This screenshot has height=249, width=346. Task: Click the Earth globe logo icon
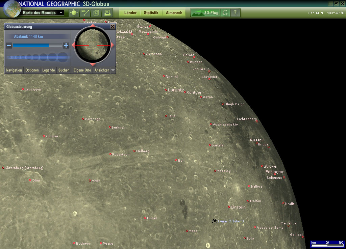[12, 9]
